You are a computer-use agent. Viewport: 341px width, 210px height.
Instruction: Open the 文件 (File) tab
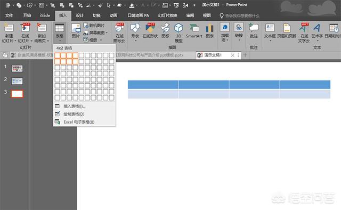pyautogui.click(x=9, y=15)
